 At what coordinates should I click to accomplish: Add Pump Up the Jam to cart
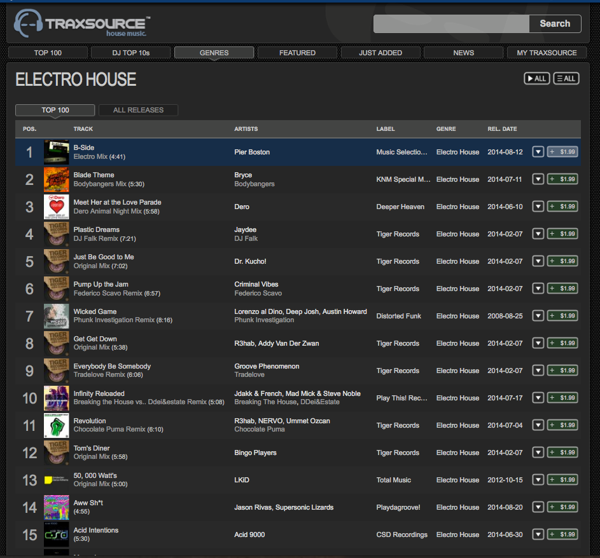tap(562, 288)
